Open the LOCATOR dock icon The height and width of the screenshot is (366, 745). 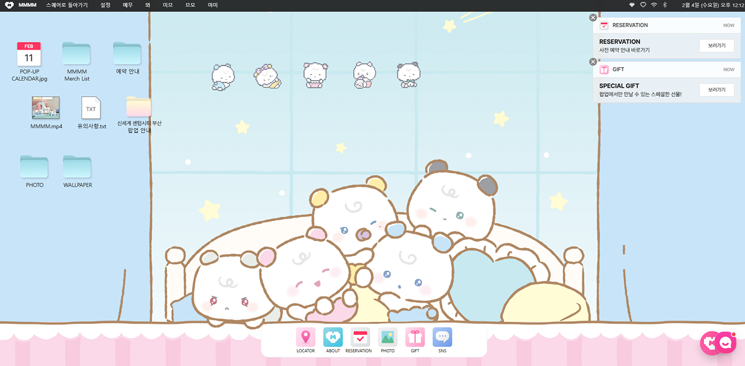point(305,337)
